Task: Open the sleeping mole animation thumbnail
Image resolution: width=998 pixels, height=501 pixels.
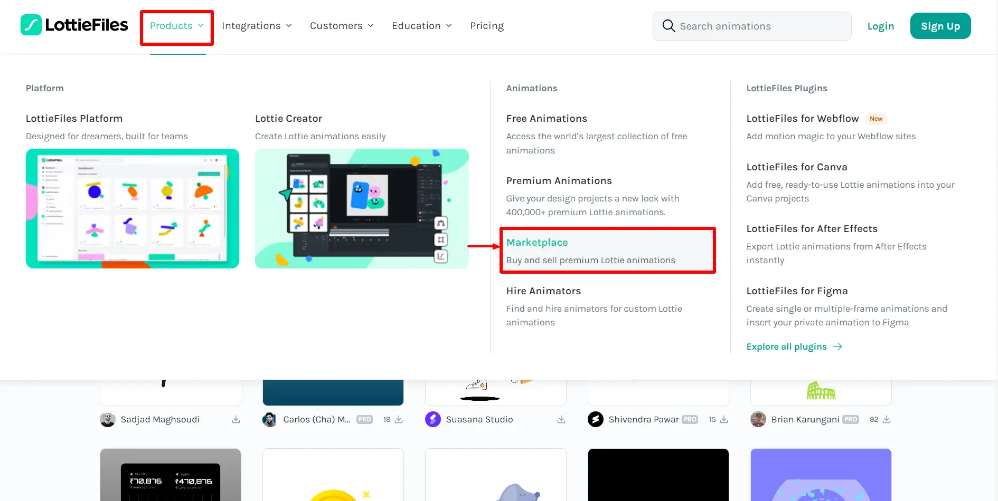Action: 496,475
